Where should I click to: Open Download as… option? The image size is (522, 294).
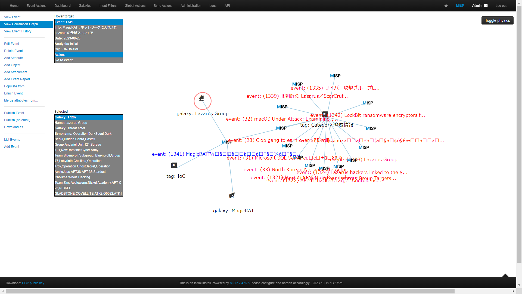[15, 127]
